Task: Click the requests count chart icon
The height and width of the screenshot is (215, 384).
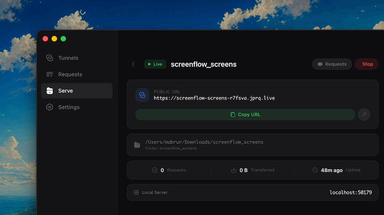Action: (155, 170)
